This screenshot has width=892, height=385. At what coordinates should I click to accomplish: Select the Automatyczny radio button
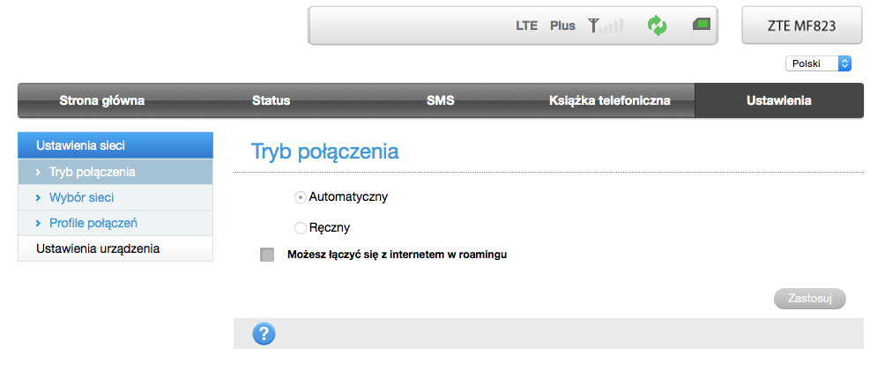301,197
